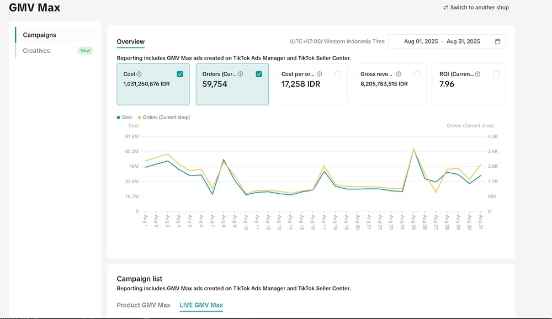Image resolution: width=552 pixels, height=319 pixels.
Task: Click the New badge next to Creatives
Action: coord(85,51)
